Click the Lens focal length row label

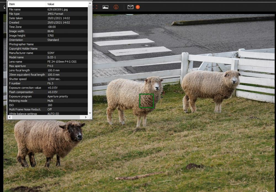pyautogui.click(x=20, y=71)
